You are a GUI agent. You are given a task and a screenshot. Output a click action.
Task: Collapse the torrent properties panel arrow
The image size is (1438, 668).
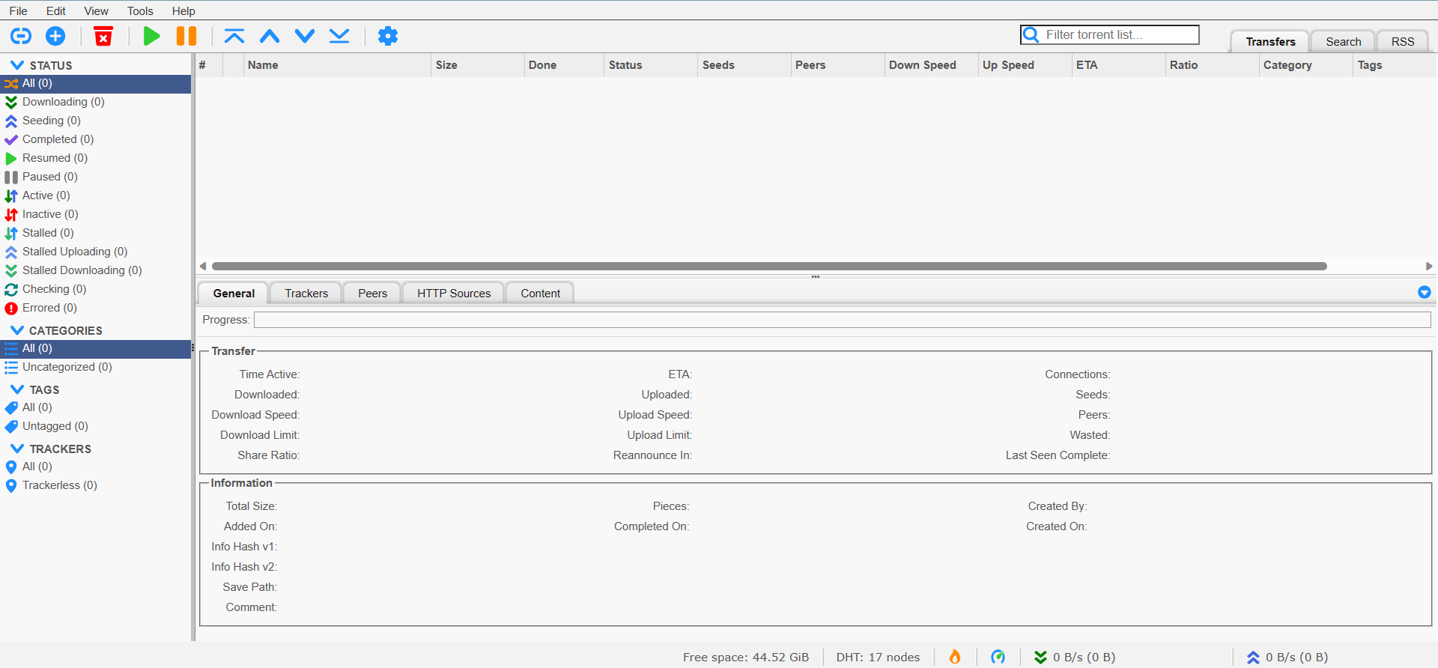pyautogui.click(x=1424, y=292)
